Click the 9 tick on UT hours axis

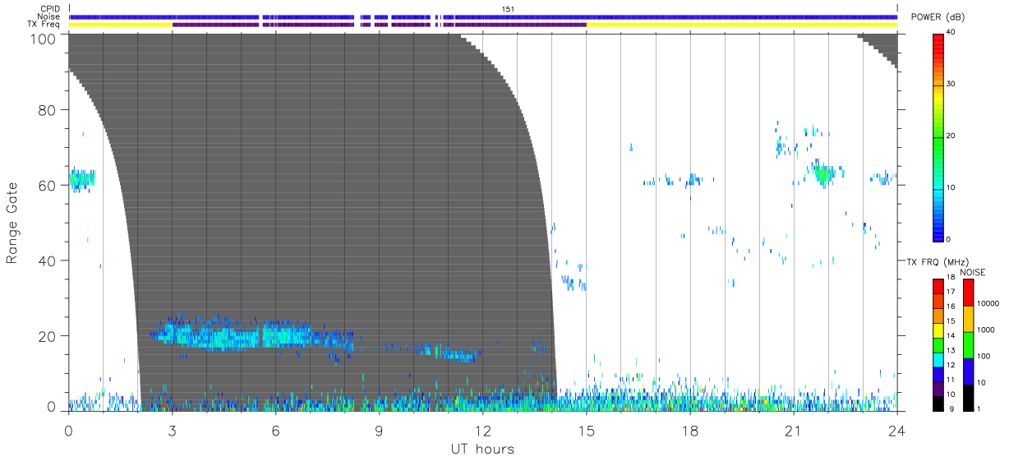pyautogui.click(x=379, y=430)
